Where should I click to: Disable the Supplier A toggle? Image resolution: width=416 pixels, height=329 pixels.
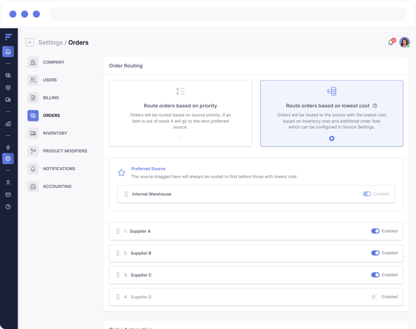tap(375, 231)
